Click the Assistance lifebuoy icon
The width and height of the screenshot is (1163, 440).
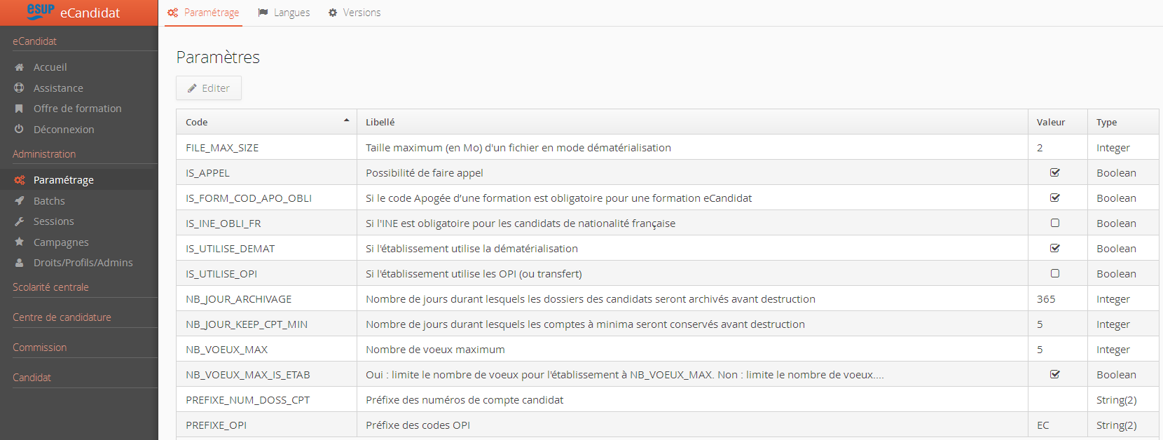pyautogui.click(x=20, y=88)
